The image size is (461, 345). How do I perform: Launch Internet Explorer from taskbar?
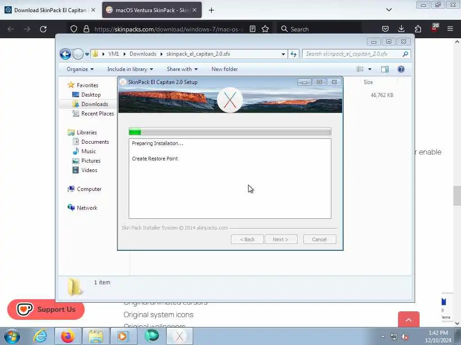[x=40, y=336]
